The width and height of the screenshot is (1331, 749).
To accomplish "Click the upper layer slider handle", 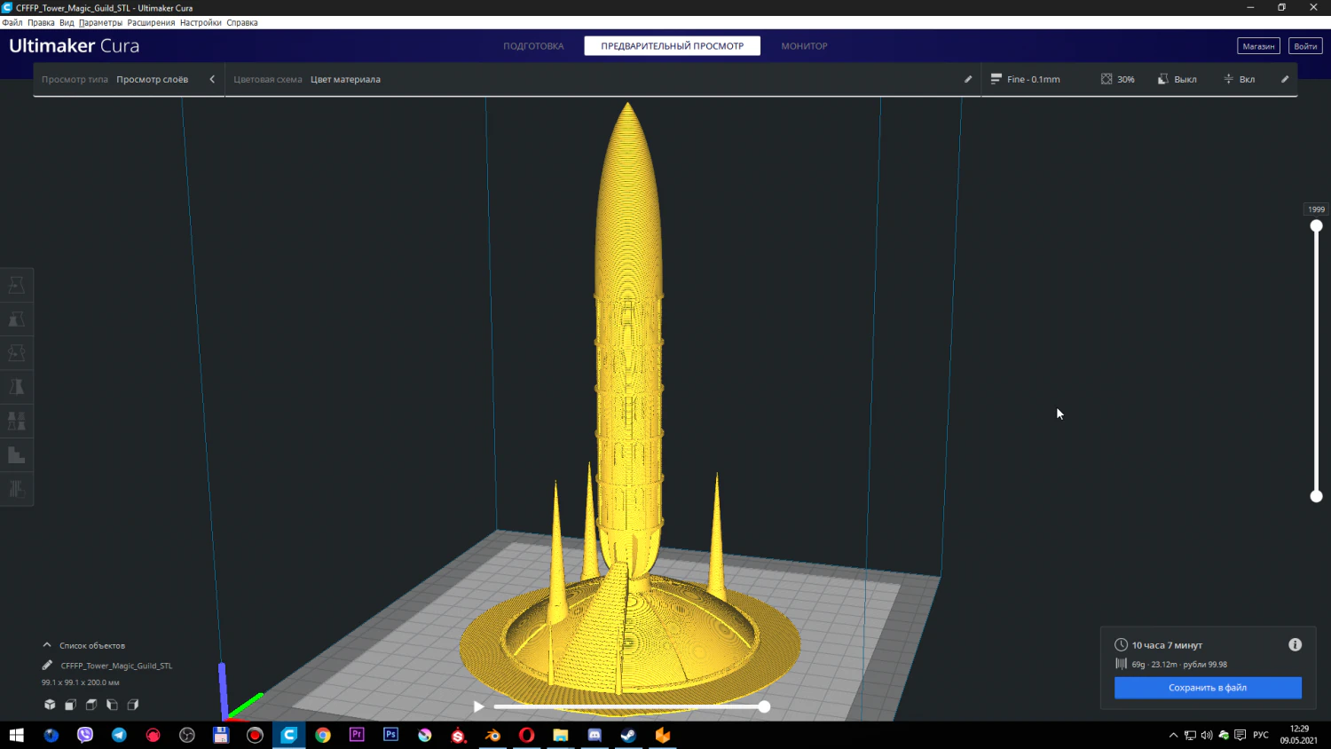I will (1316, 226).
